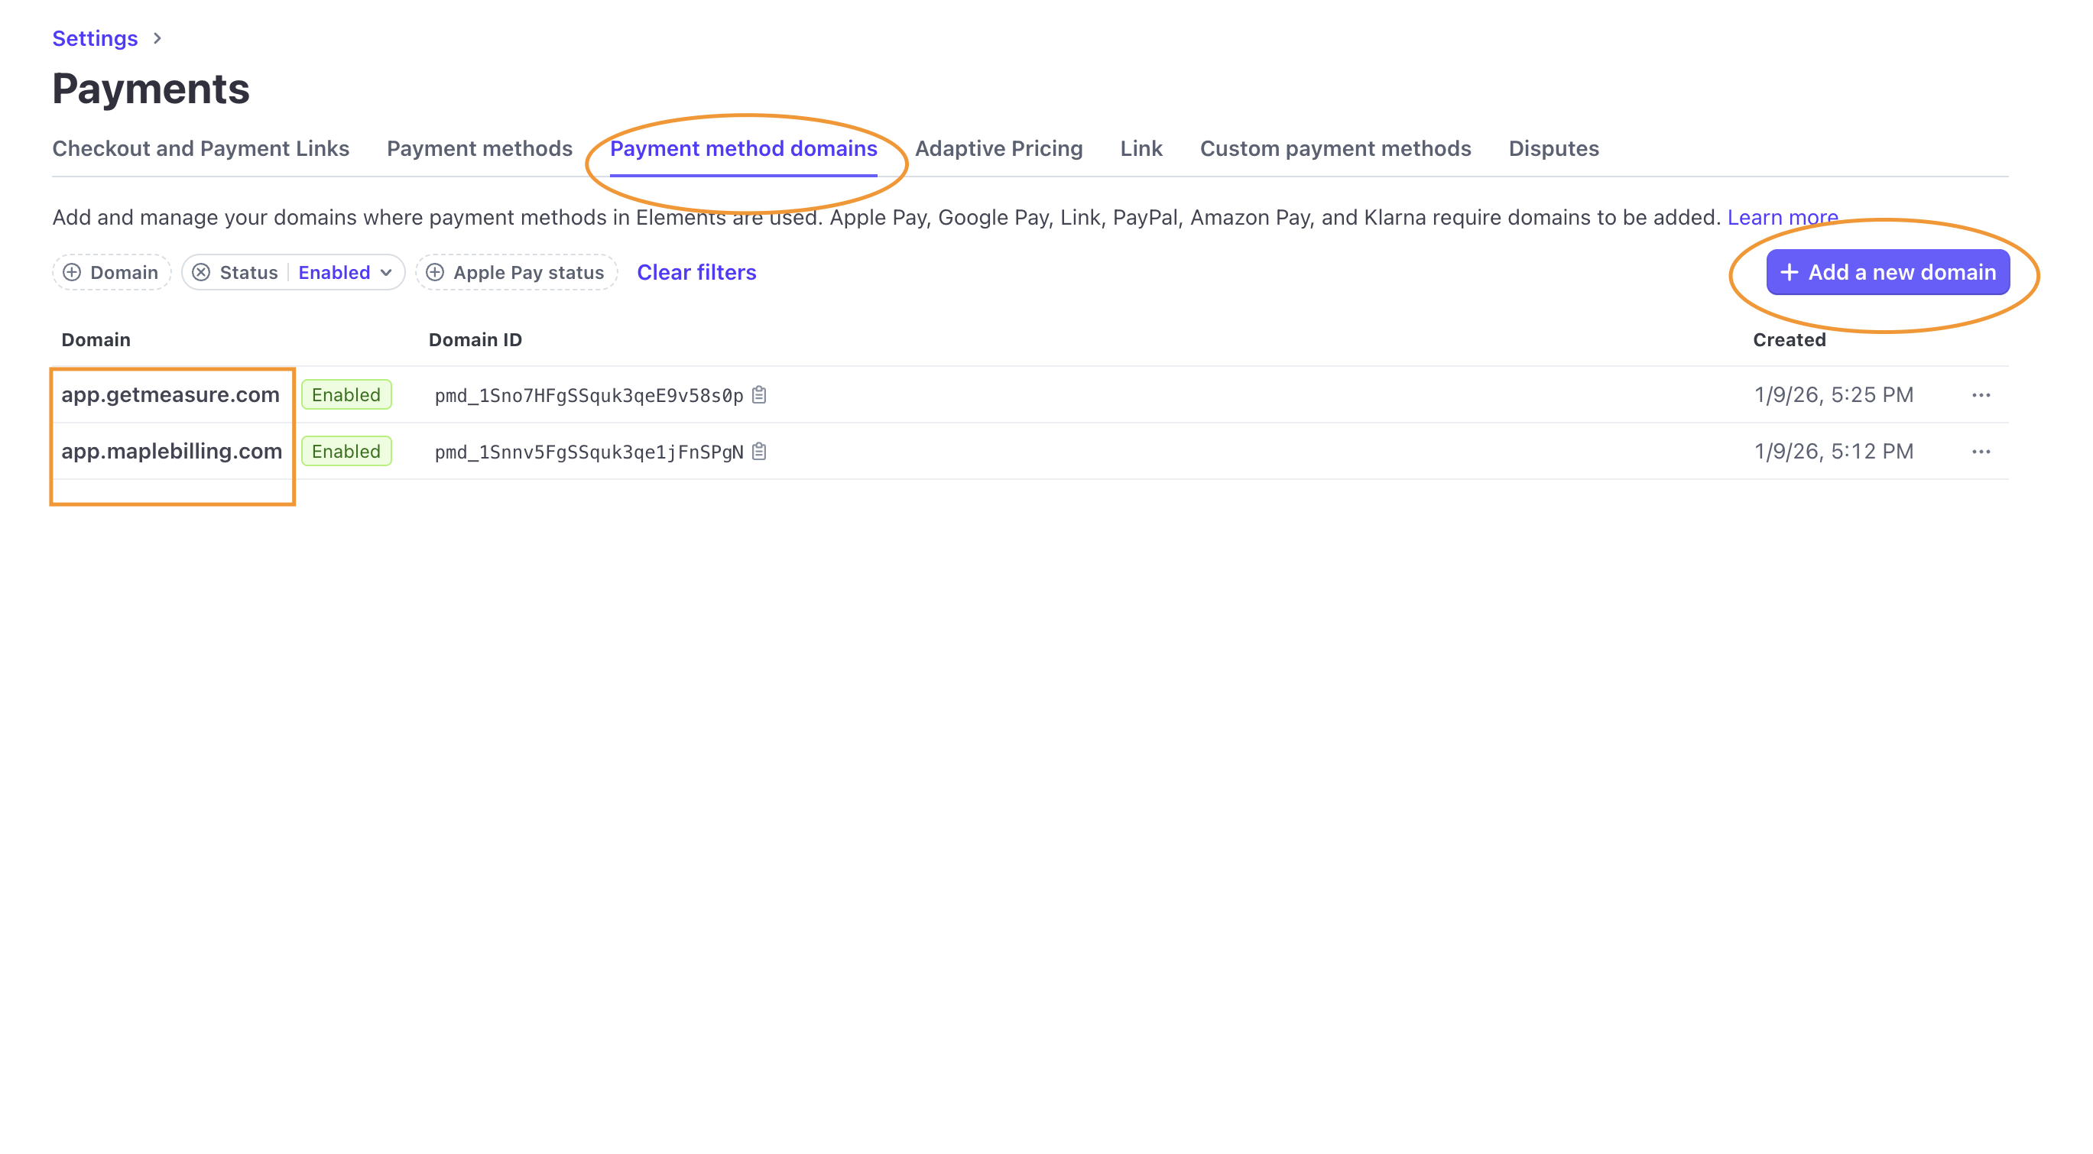Click the Clear filters link
This screenshot has height=1154, width=2093.
pos(696,272)
